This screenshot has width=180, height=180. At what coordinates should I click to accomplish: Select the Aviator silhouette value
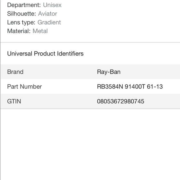(x=47, y=14)
